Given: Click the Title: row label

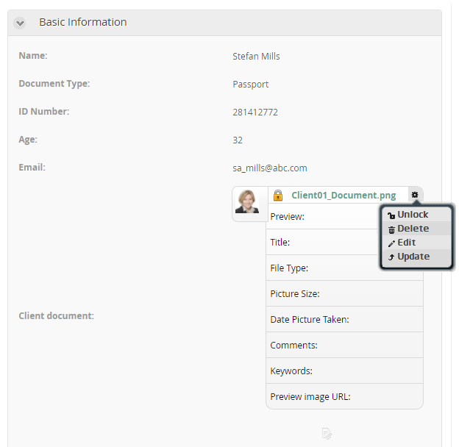Looking at the screenshot, I should (280, 242).
